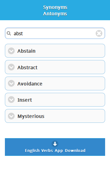Screen dimensions: 110x196
Task: Expand the Avoidance word entry
Action: click(55, 83)
